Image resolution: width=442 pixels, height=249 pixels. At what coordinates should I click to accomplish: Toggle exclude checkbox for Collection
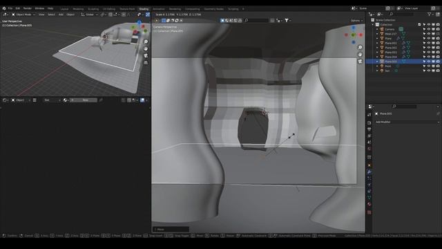click(x=419, y=25)
